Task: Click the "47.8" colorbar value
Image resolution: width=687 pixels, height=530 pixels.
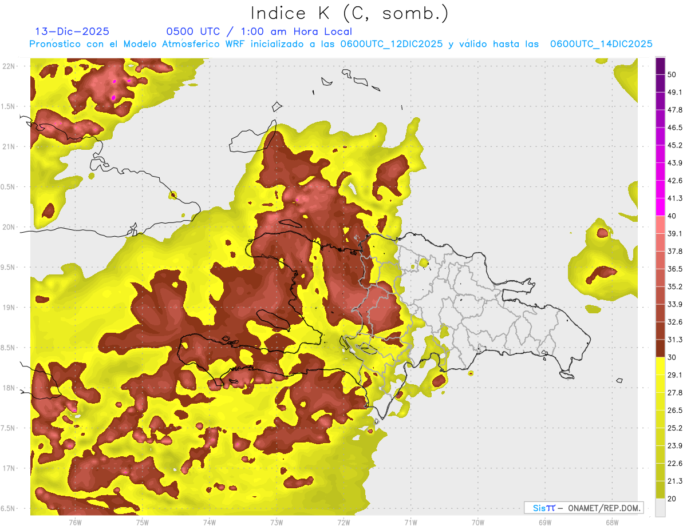Action: point(675,110)
